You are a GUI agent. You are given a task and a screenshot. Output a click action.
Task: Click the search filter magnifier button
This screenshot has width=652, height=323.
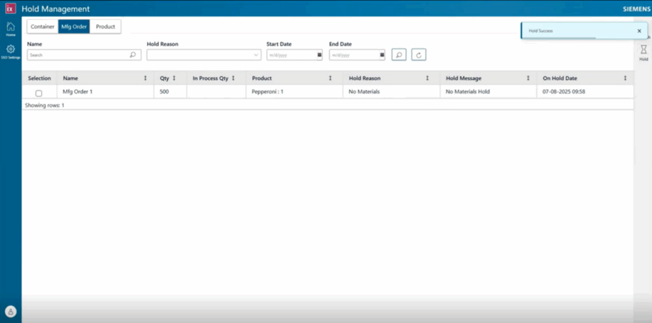pos(399,55)
